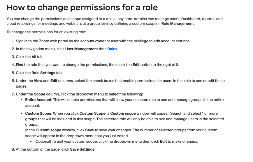Viewport: 253px width, 162px height.
Task: Click bold "Edit" in the step 4 sentence
Action: tap(136, 65)
